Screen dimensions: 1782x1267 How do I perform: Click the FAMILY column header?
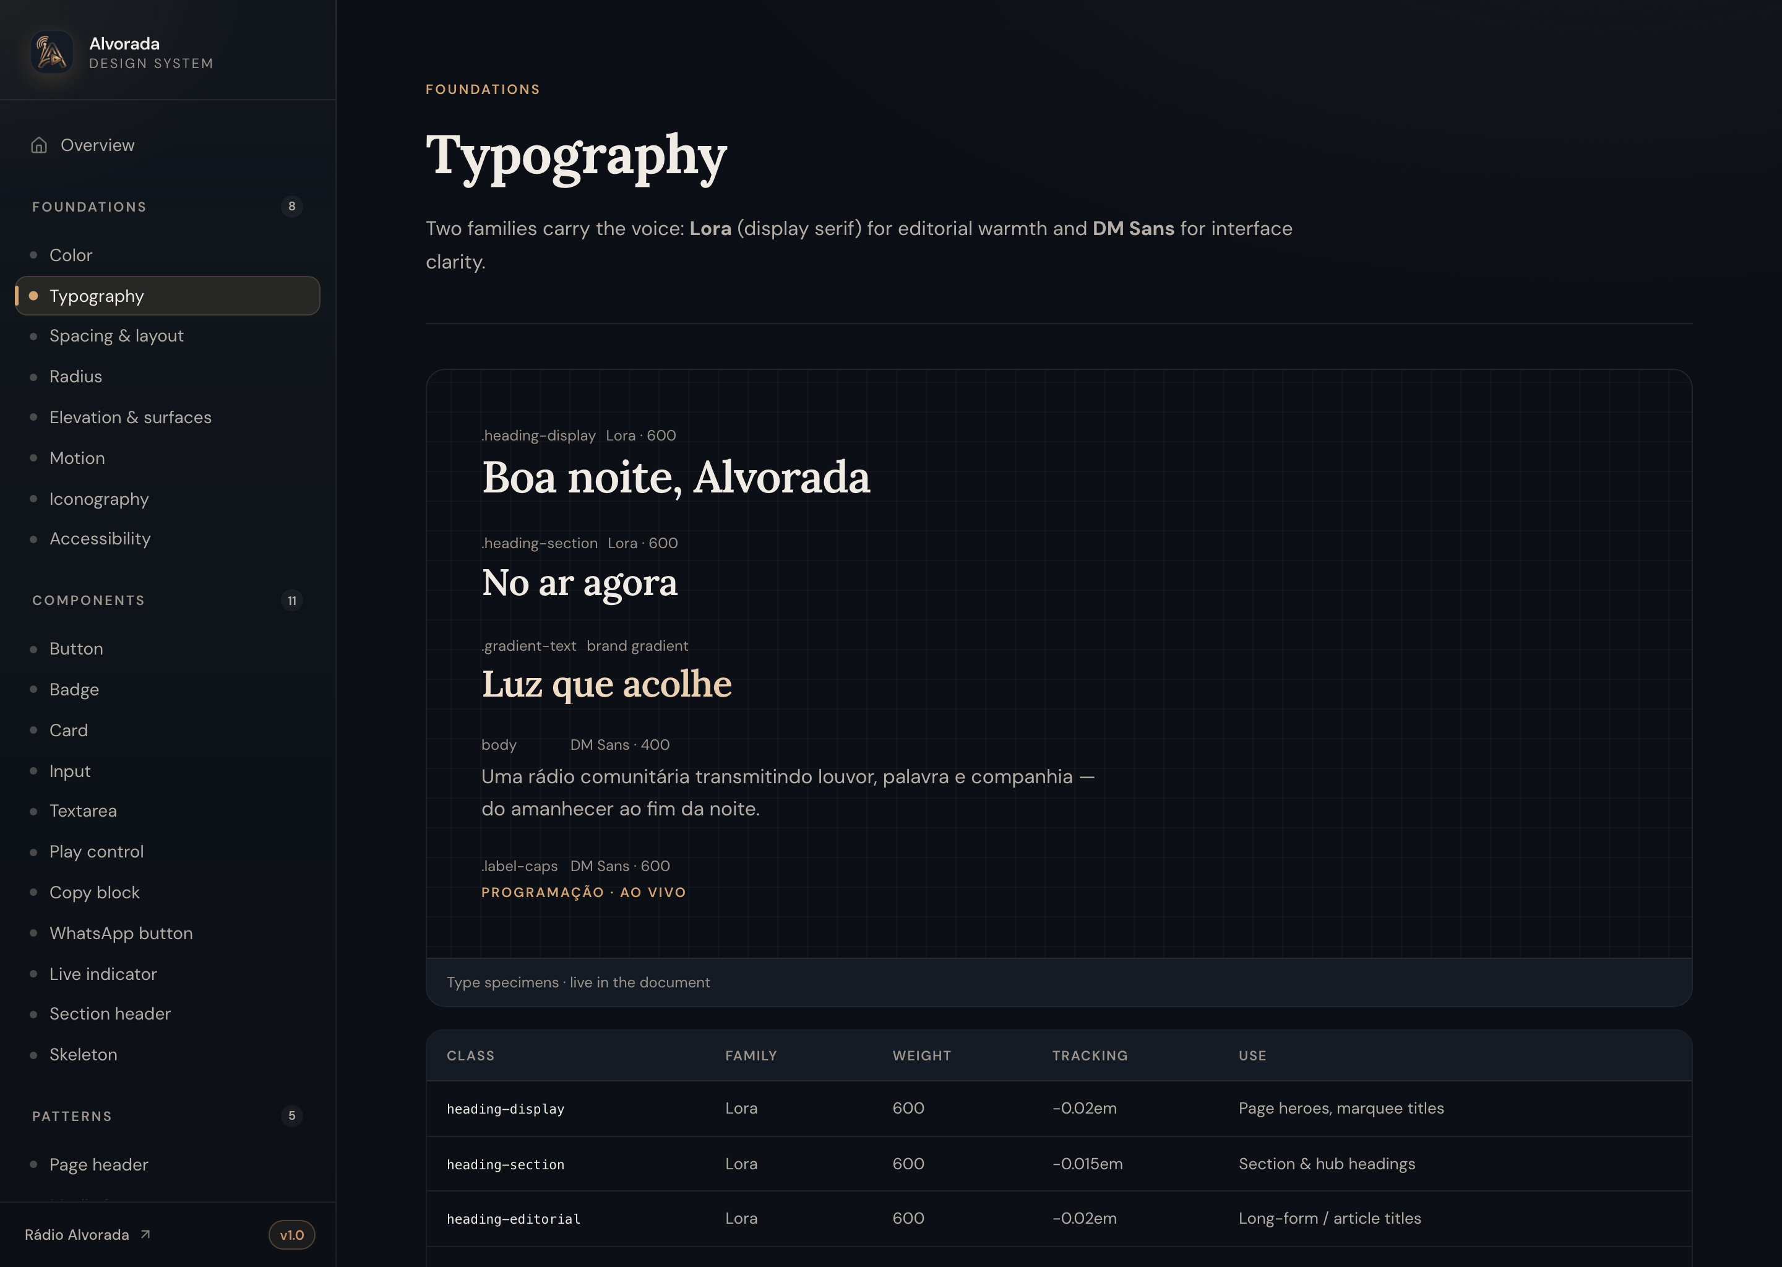pyautogui.click(x=751, y=1055)
